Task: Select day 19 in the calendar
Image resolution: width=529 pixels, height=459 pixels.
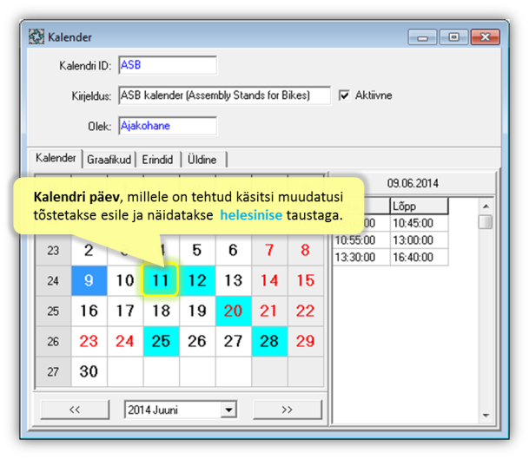Action: 197,311
